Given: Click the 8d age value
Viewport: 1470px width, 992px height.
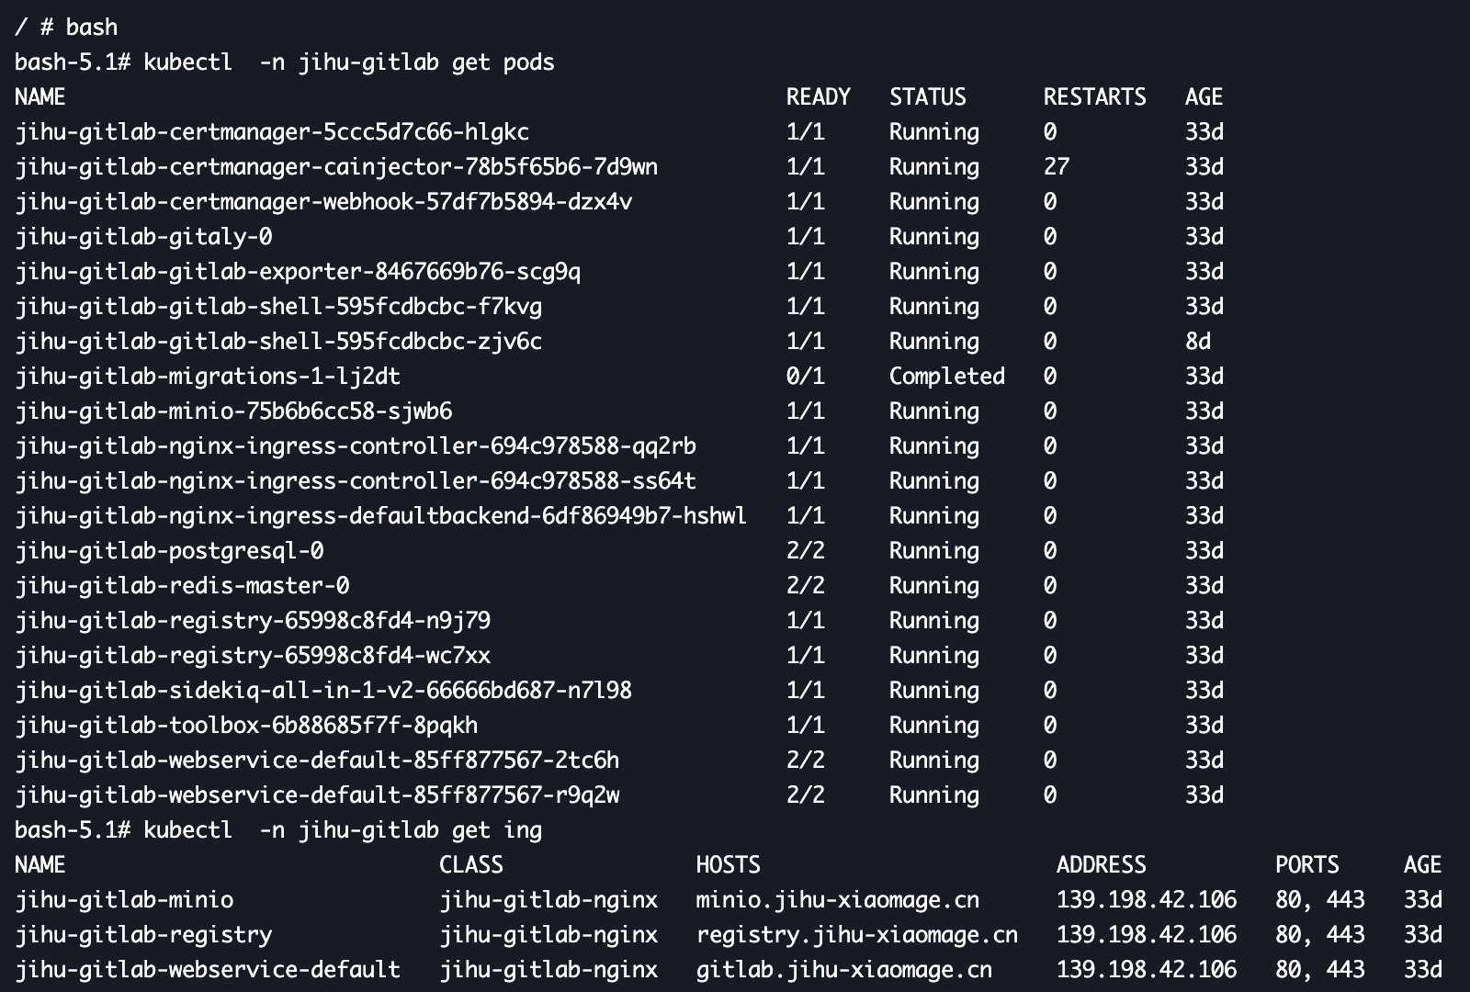Looking at the screenshot, I should point(1198,342).
